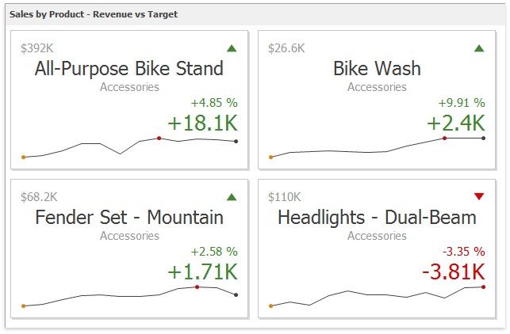Click orange start point on Bike Wash sparkline
Image resolution: width=510 pixels, height=334 pixels.
click(271, 157)
